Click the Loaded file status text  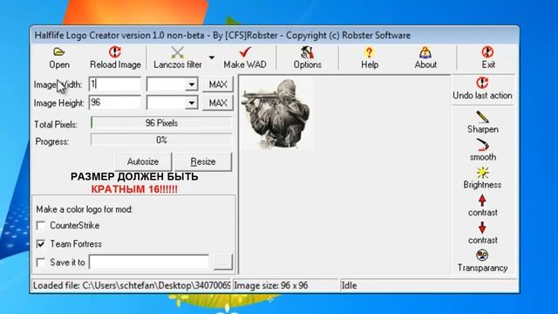click(132, 285)
